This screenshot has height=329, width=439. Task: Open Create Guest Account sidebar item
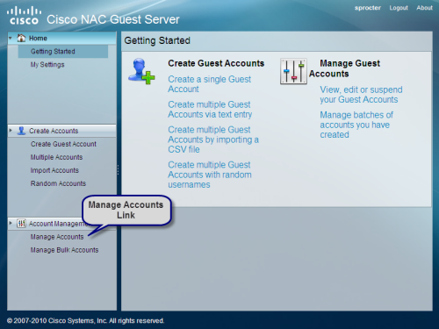(x=63, y=144)
